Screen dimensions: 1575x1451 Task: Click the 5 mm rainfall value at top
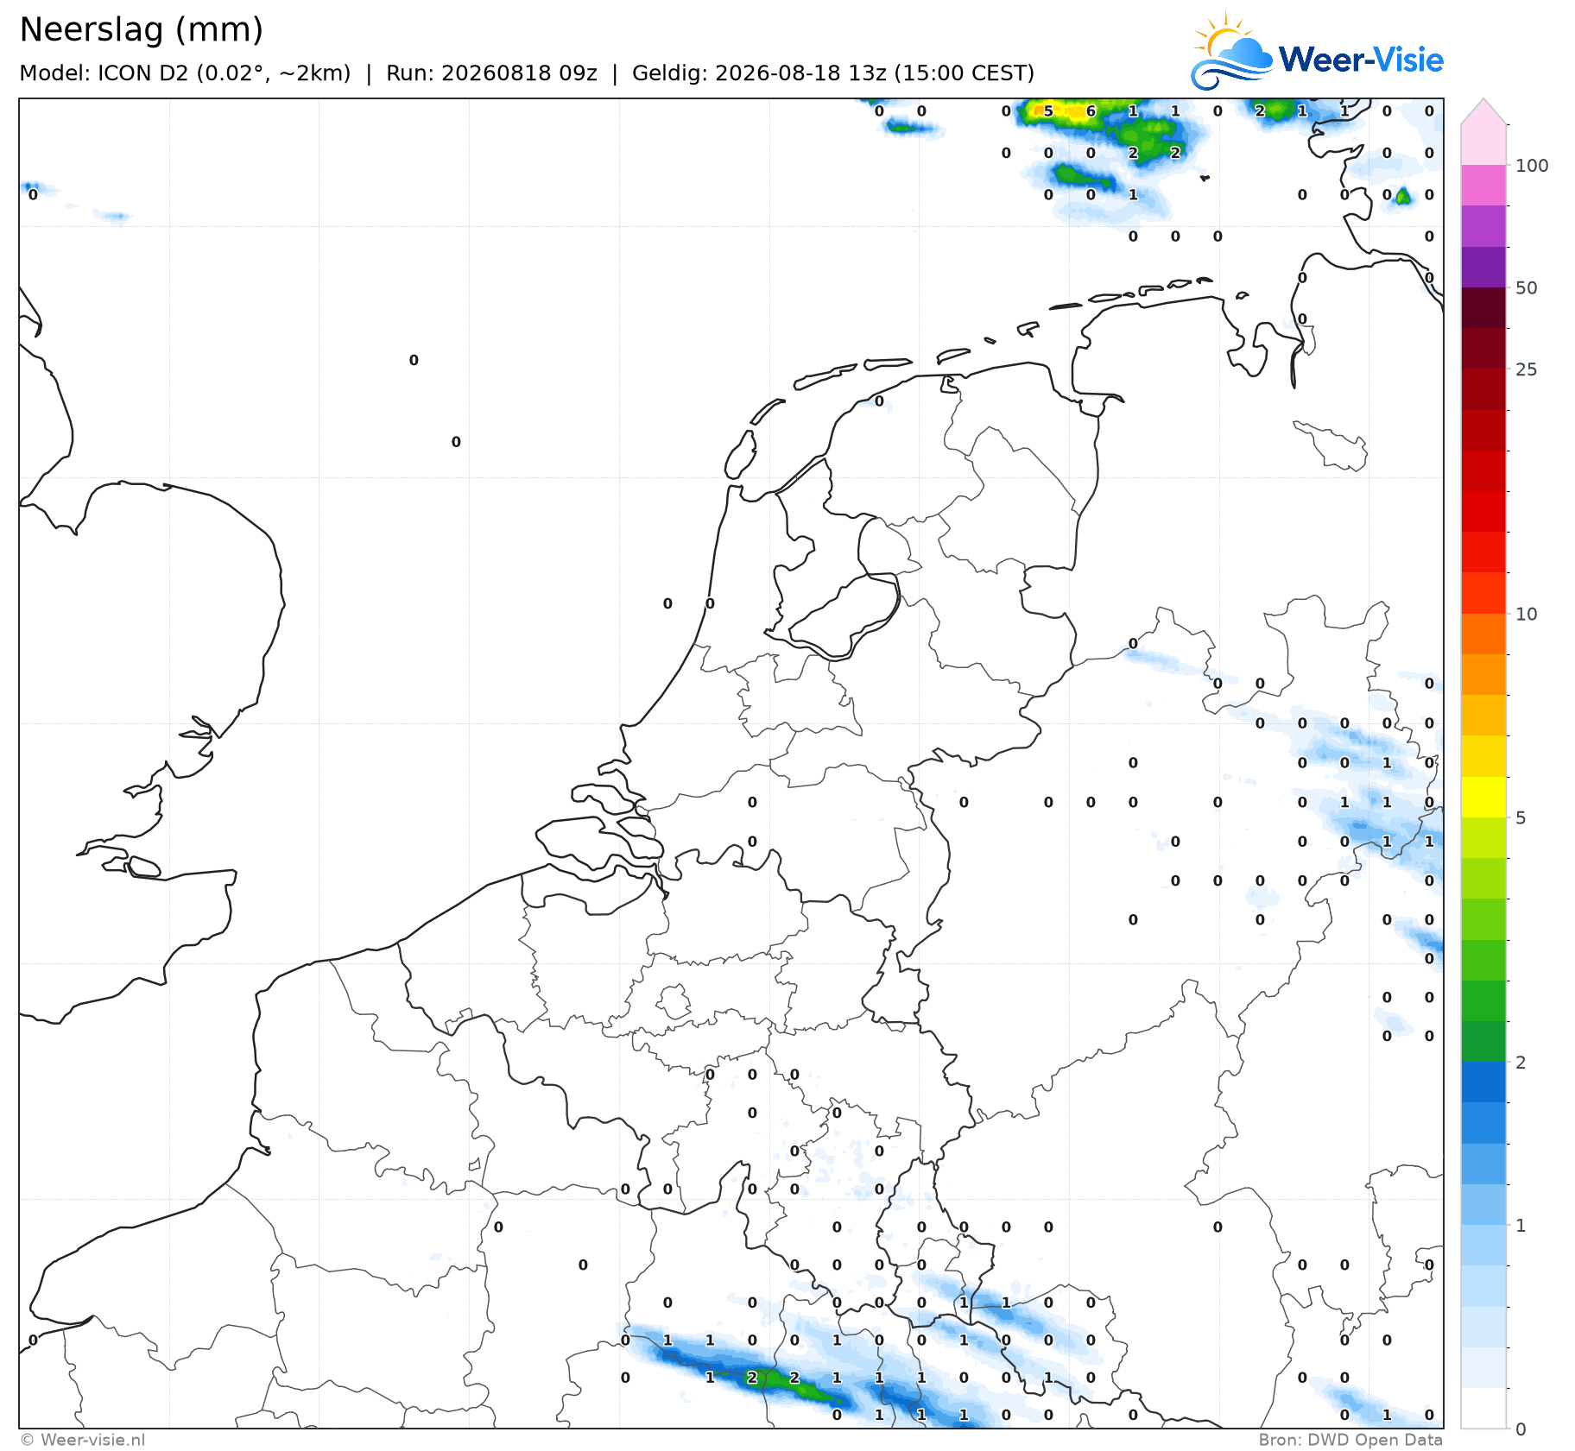tap(1048, 110)
